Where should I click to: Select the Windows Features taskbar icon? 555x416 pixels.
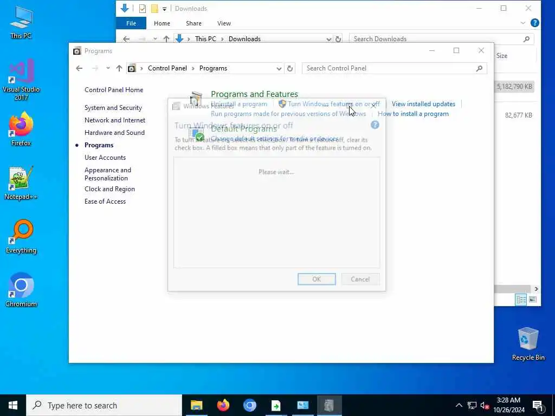329,405
